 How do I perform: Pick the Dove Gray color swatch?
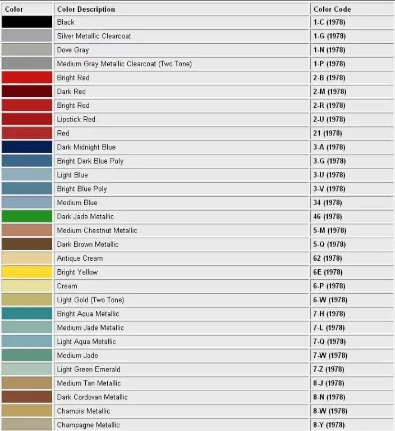point(27,50)
